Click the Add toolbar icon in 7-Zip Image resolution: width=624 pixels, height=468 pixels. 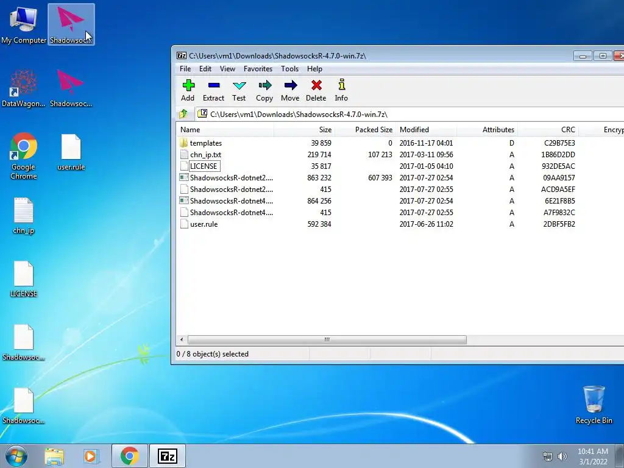(188, 90)
